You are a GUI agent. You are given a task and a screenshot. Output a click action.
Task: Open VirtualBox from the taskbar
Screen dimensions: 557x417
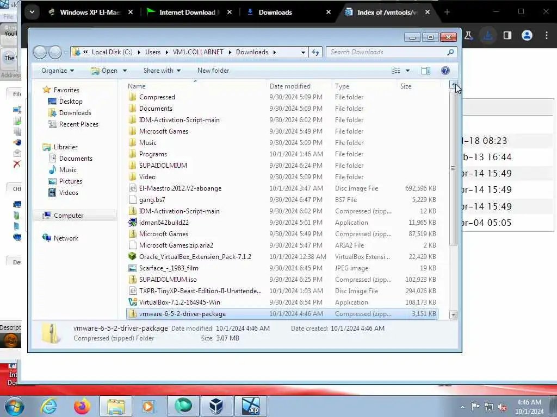pyautogui.click(x=216, y=406)
